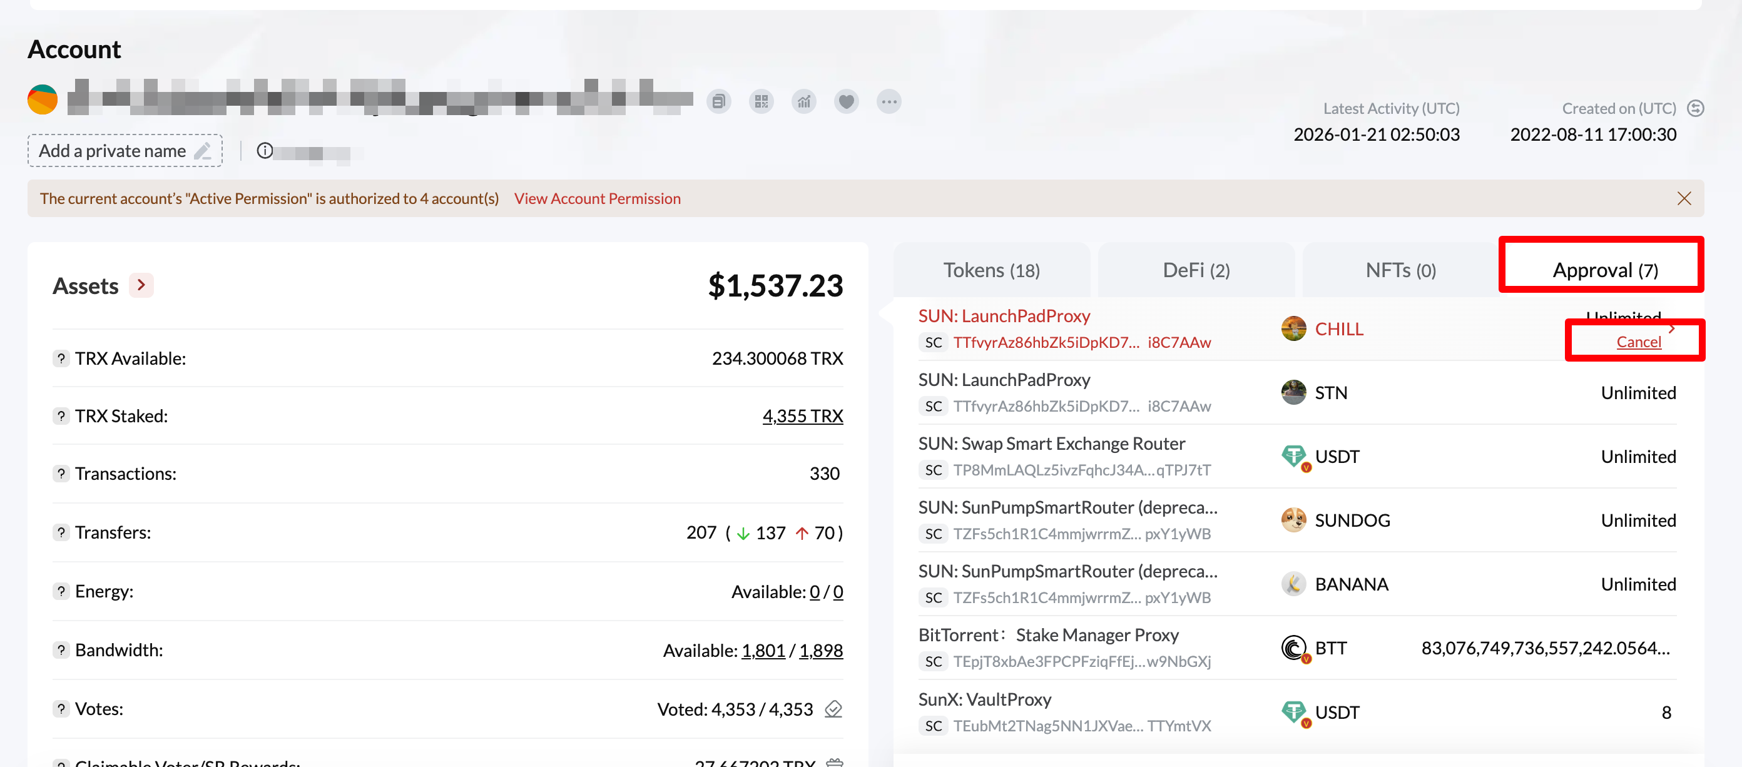Show the account QR code

[x=761, y=101]
